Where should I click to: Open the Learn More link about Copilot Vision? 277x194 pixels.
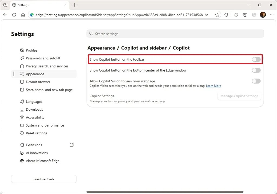pyautogui.click(x=213, y=86)
